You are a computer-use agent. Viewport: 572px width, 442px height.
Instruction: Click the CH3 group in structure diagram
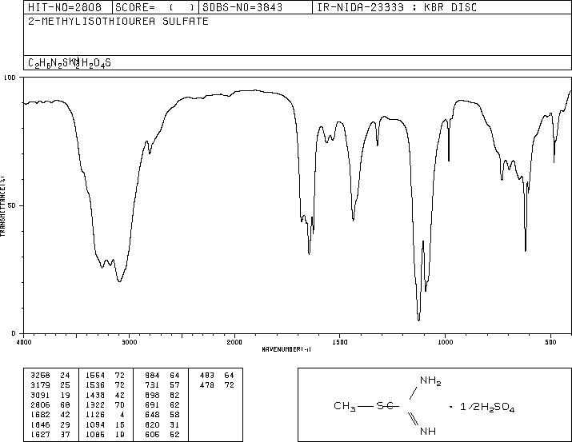(x=344, y=406)
